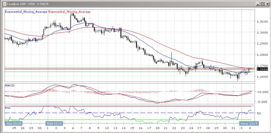Close the GBP/USD chart window

coord(267,4)
